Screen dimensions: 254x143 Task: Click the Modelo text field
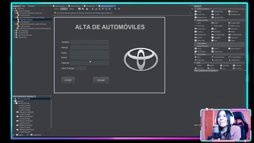pyautogui.click(x=90, y=42)
